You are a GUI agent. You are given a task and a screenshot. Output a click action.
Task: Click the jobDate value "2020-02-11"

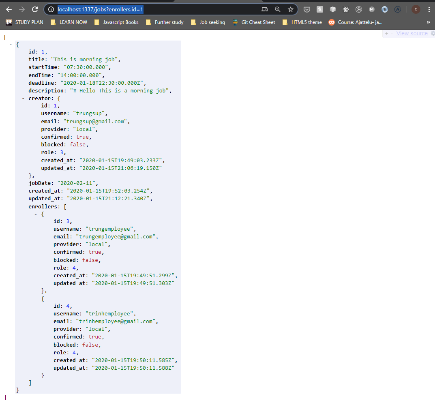coord(76,183)
